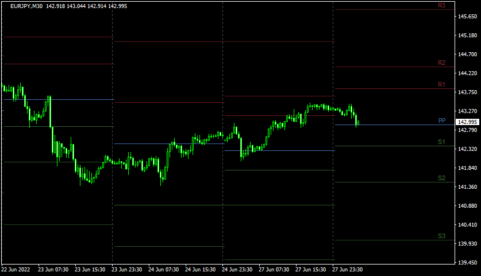
Task: Click the 141.360 price scale value
Action: click(468, 187)
